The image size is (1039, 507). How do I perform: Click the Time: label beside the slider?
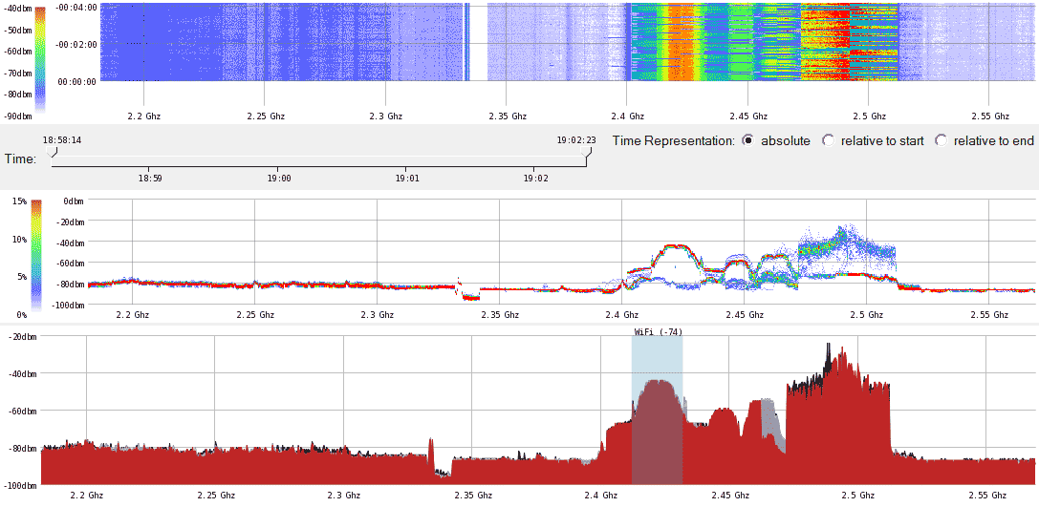20,158
